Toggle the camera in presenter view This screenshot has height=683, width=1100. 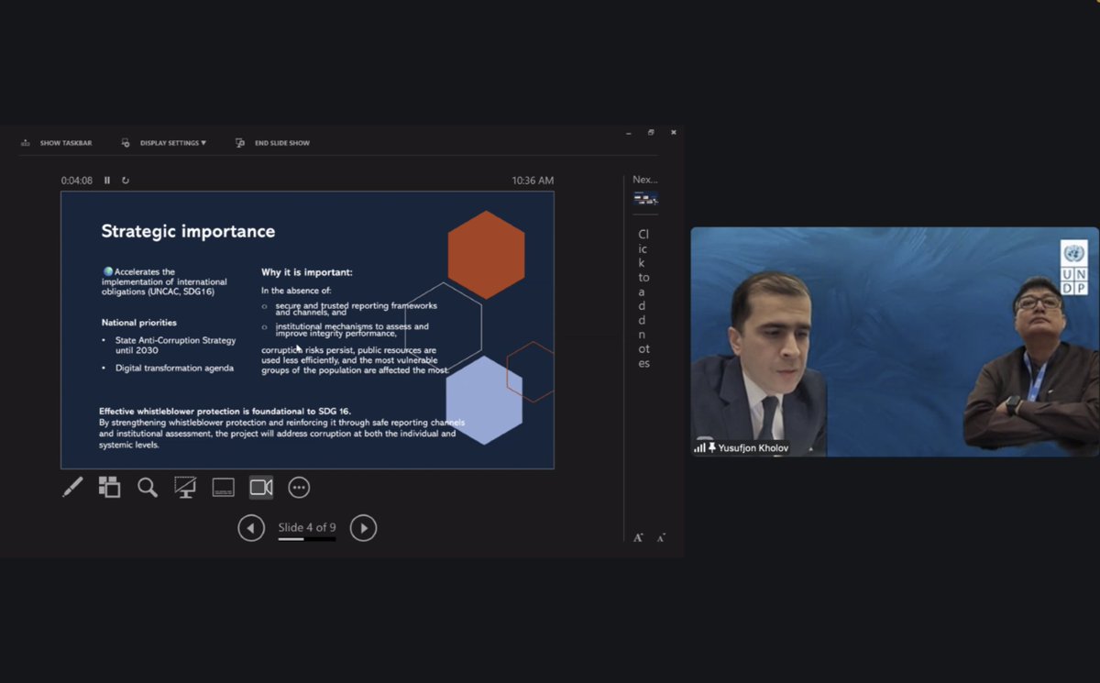[x=261, y=487]
